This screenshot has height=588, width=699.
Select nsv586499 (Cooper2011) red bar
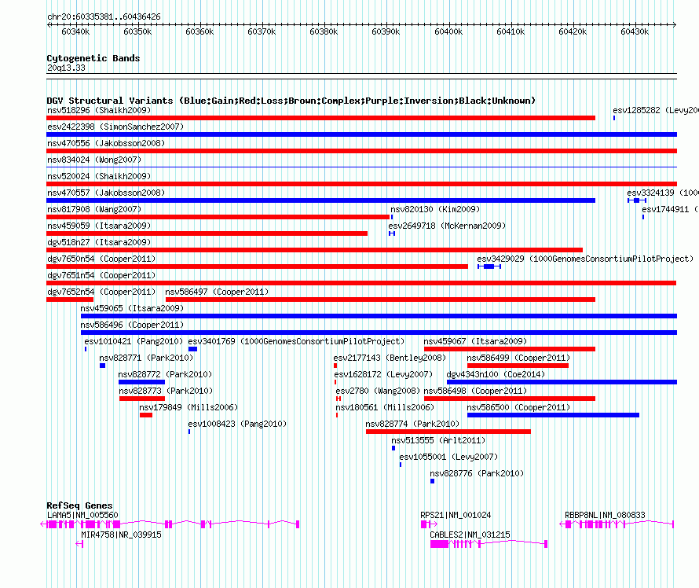(x=518, y=366)
